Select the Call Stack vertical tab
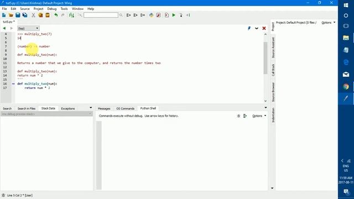This screenshot has width=354, height=199. (x=273, y=70)
